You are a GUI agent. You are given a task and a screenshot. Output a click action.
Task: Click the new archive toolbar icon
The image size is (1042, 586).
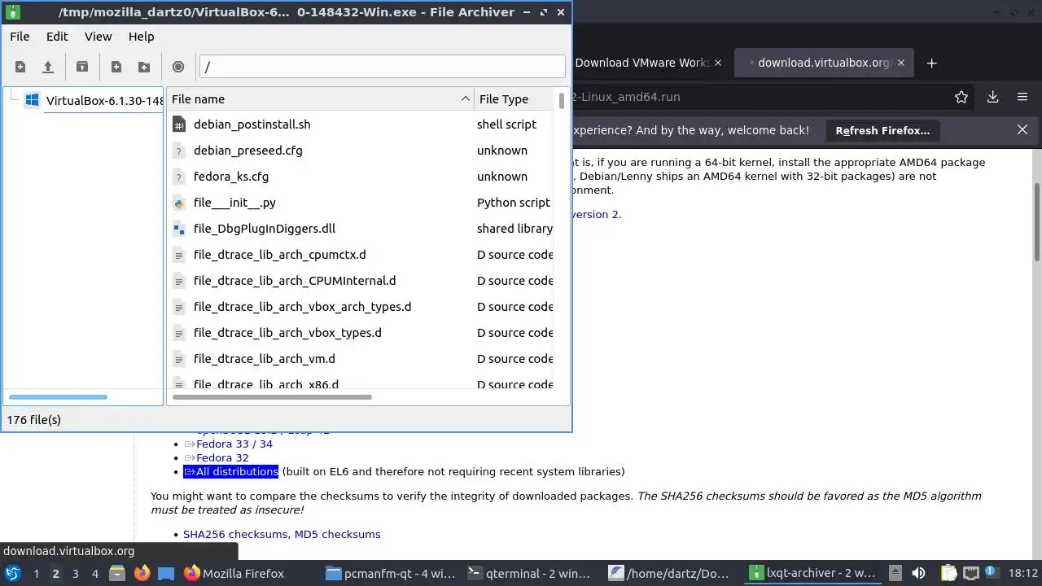20,67
